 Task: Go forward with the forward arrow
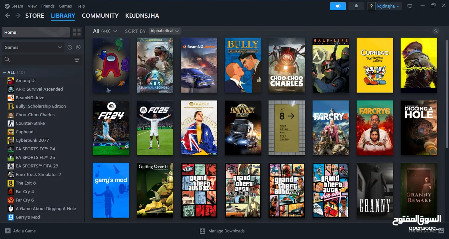coord(18,16)
